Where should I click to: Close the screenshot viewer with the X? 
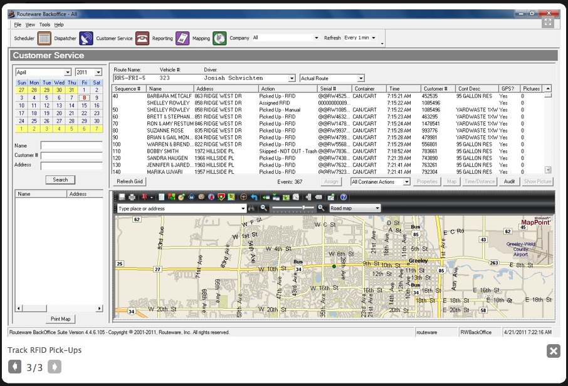554,351
